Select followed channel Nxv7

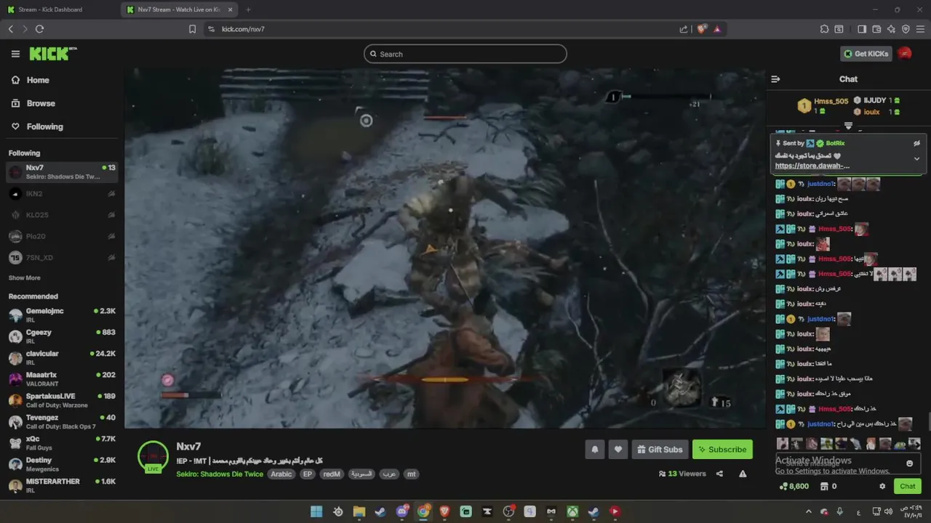pyautogui.click(x=62, y=172)
